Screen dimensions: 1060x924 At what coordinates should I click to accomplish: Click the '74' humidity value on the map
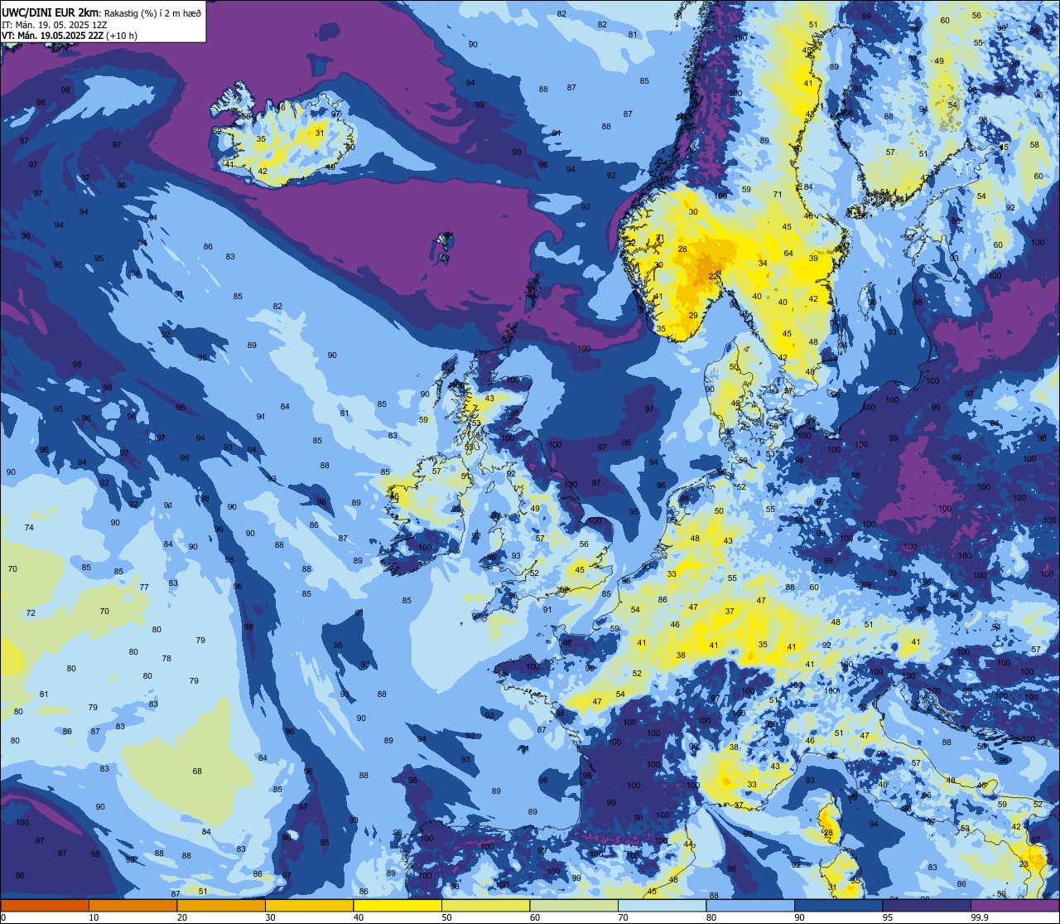tap(29, 528)
